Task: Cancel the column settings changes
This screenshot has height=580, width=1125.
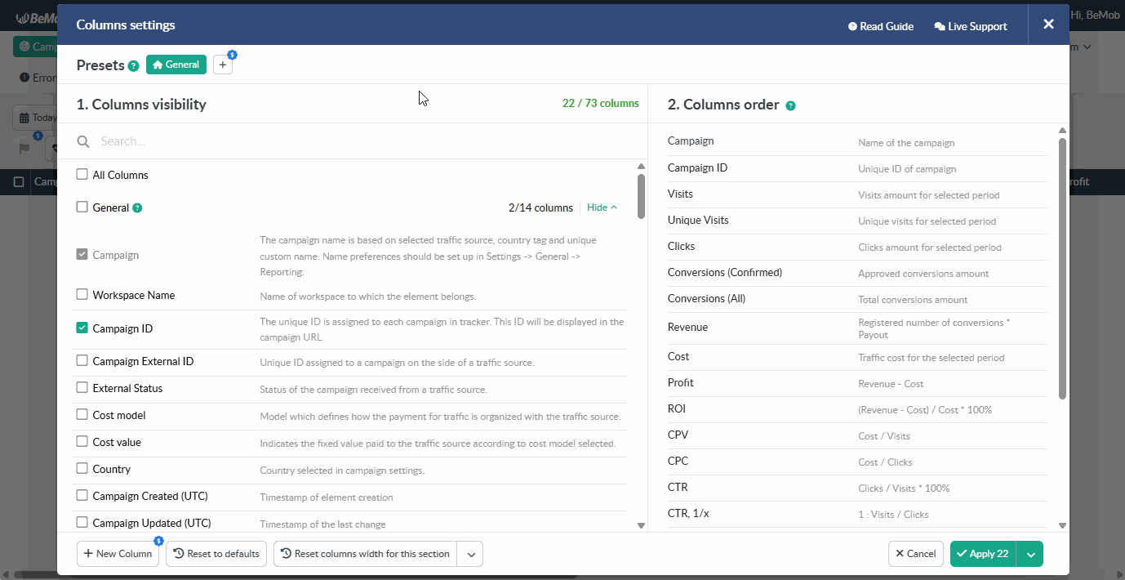Action: point(916,554)
